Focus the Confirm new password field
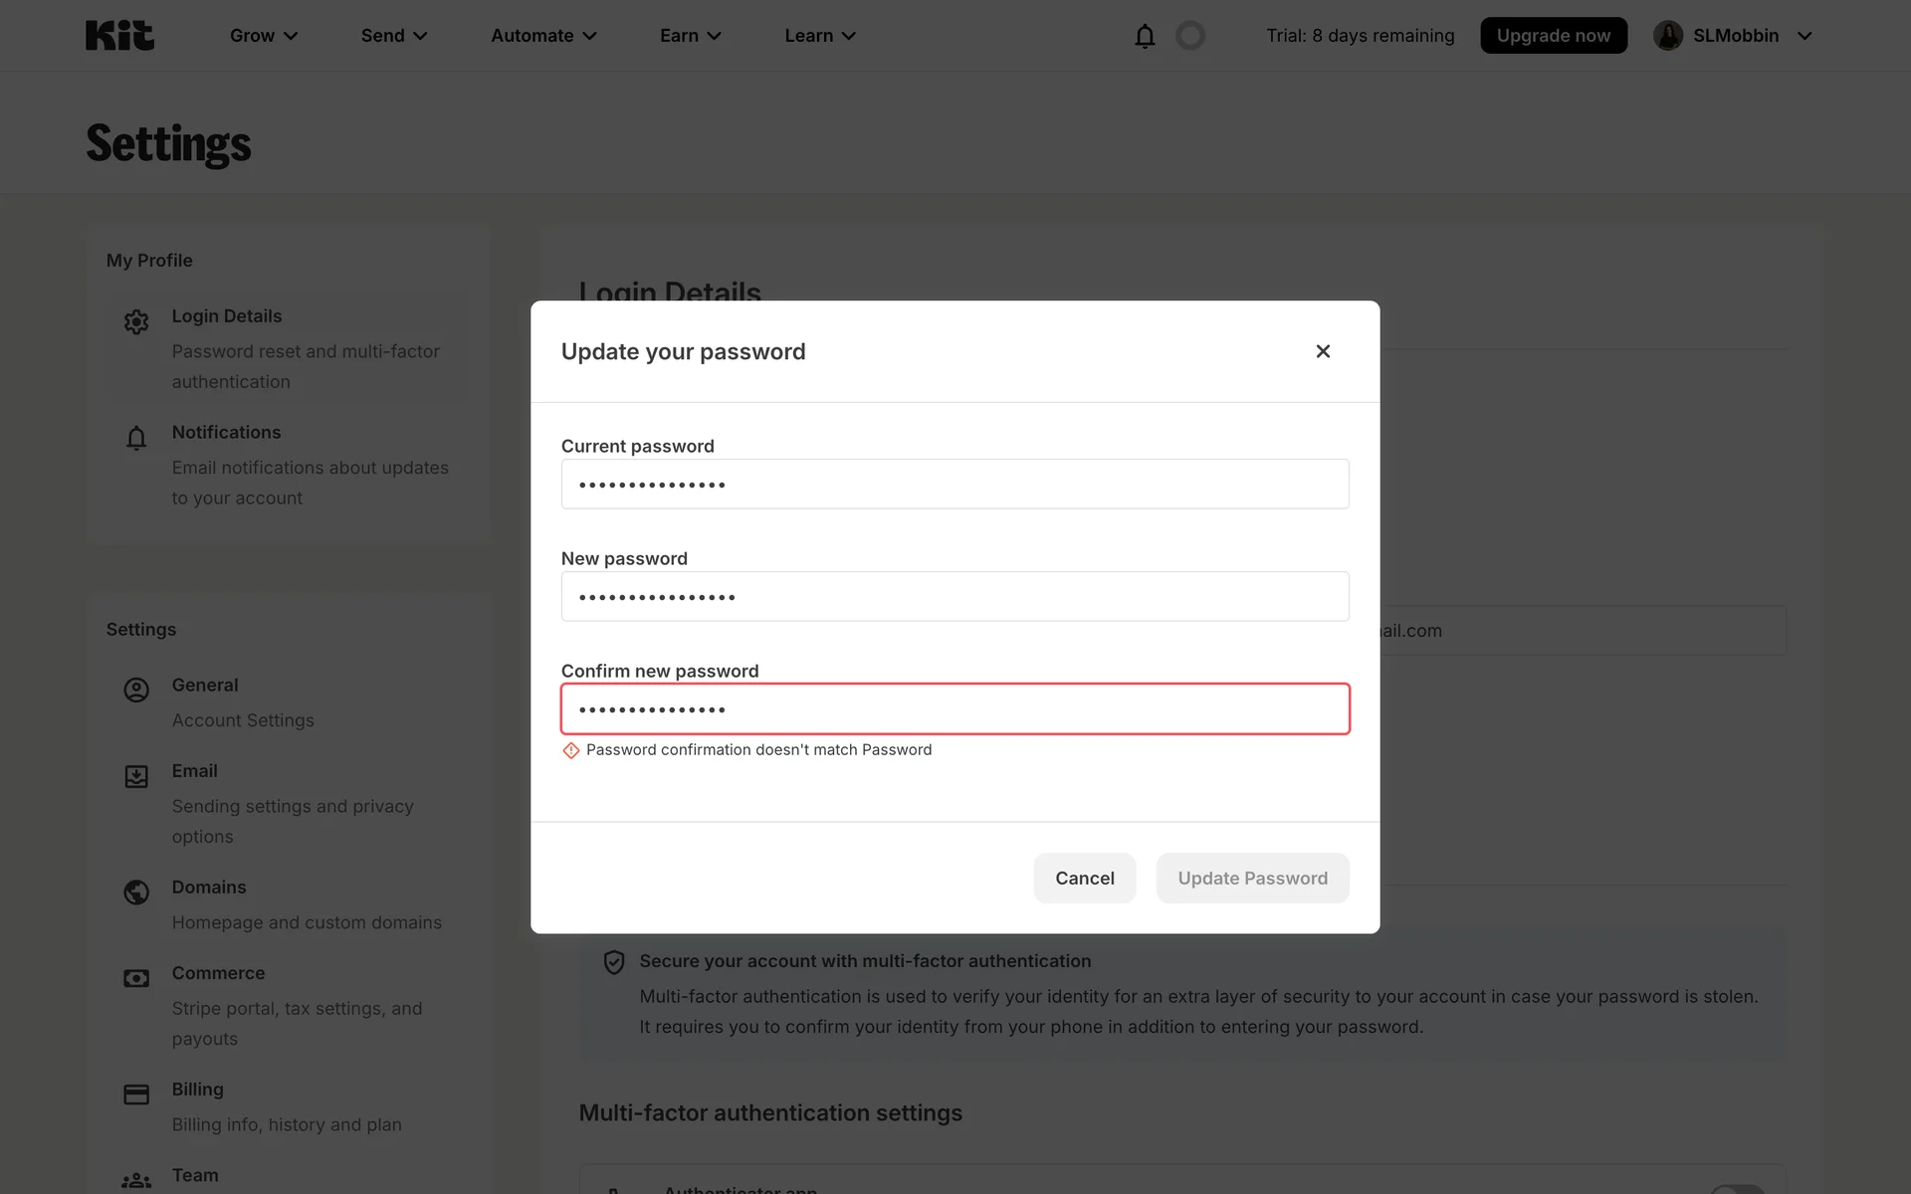Image resolution: width=1911 pixels, height=1194 pixels. (x=955, y=709)
